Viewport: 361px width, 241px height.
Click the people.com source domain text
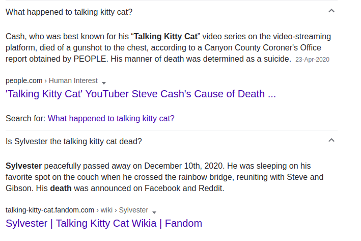pos(24,81)
